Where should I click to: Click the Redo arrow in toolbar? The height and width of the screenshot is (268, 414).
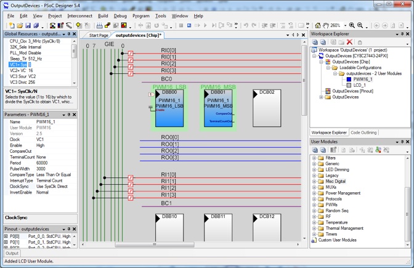(254, 25)
